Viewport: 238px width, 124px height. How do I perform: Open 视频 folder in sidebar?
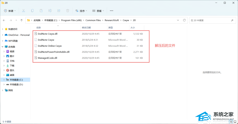(12, 52)
